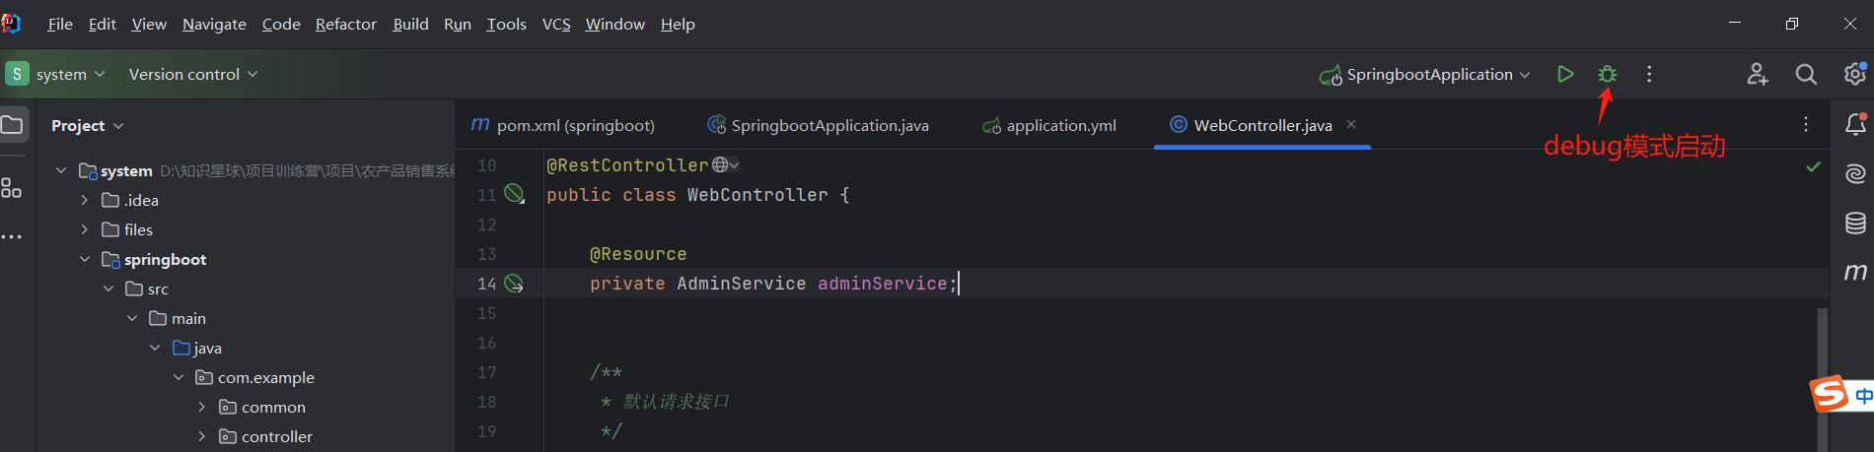Screen dimensions: 1874x452
Task: Switch to the application.yml tab
Action: [1050, 125]
